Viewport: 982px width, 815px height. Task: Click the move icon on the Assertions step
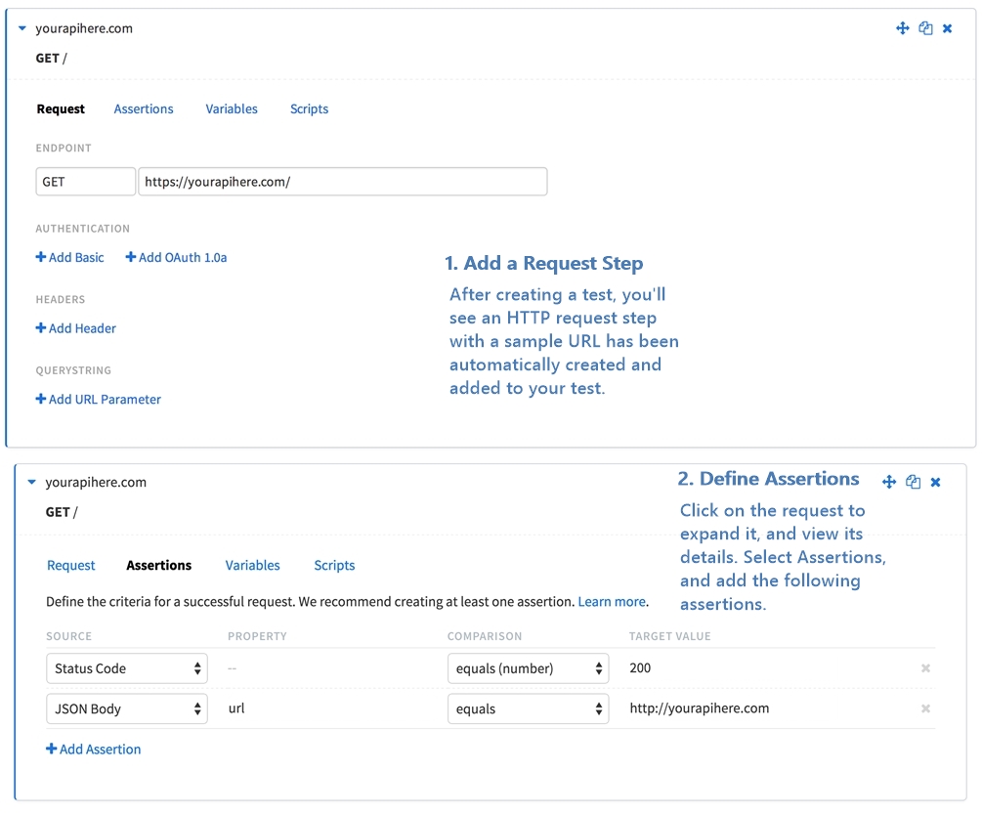(x=889, y=482)
